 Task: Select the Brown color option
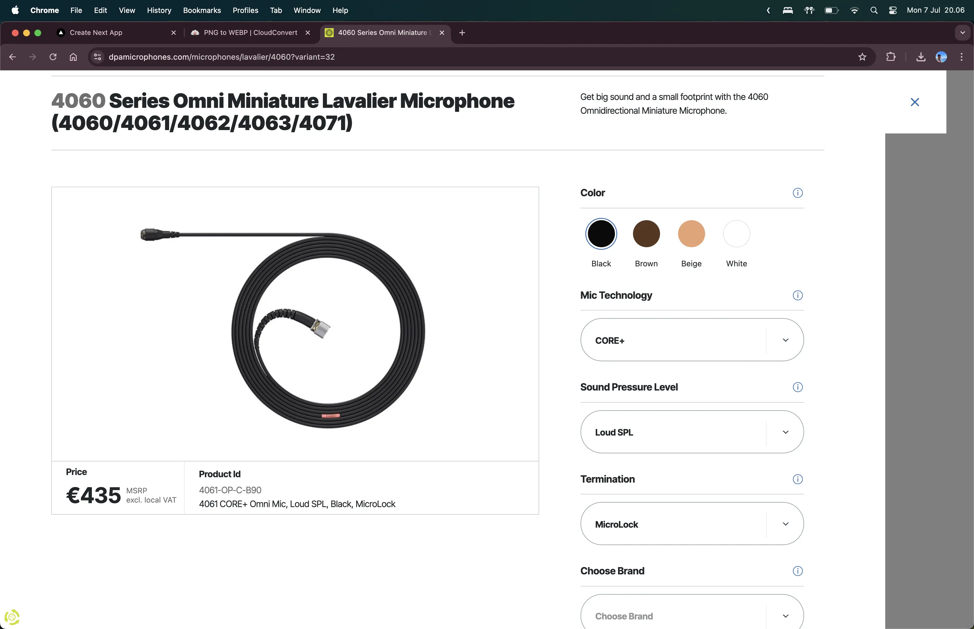(x=646, y=234)
